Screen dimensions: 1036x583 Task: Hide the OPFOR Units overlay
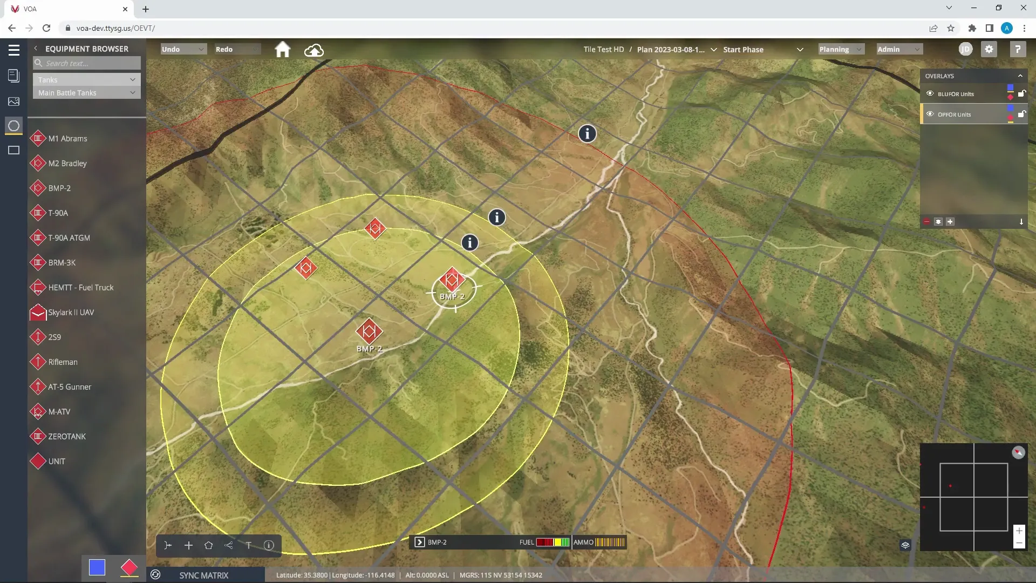(x=930, y=114)
